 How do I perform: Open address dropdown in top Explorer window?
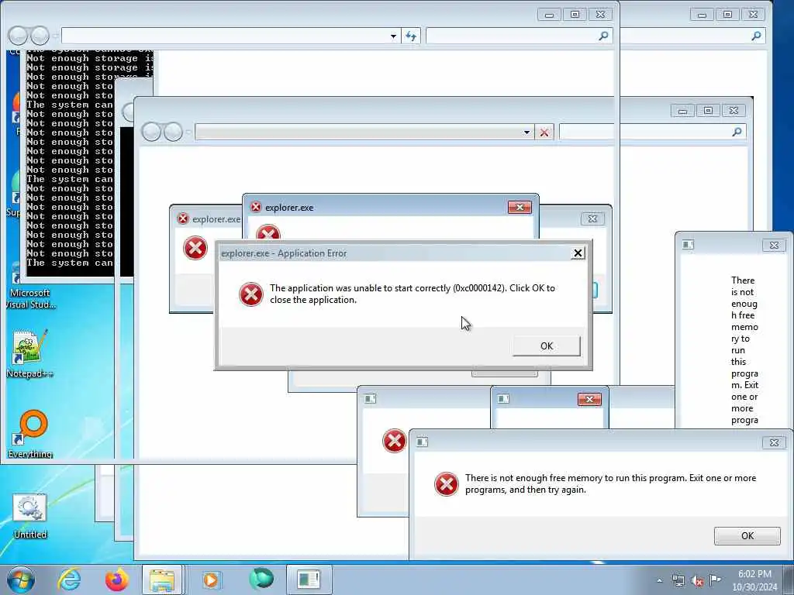[393, 36]
